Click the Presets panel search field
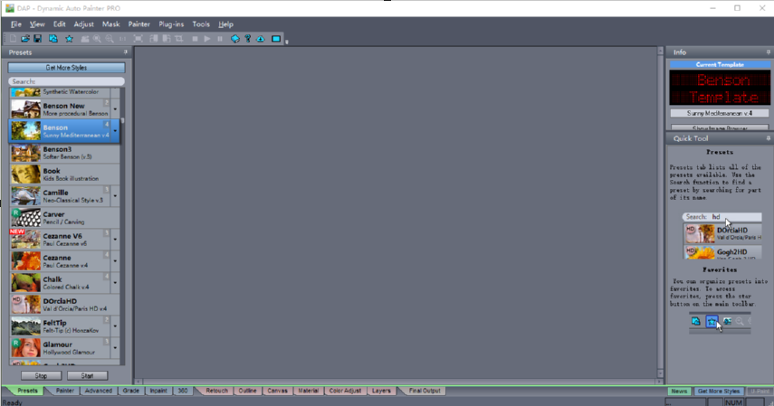The height and width of the screenshot is (406, 774). click(x=66, y=81)
